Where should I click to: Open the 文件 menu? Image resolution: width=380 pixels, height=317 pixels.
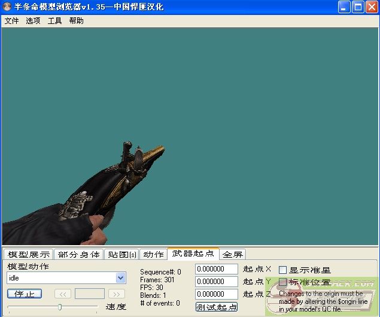pyautogui.click(x=11, y=20)
